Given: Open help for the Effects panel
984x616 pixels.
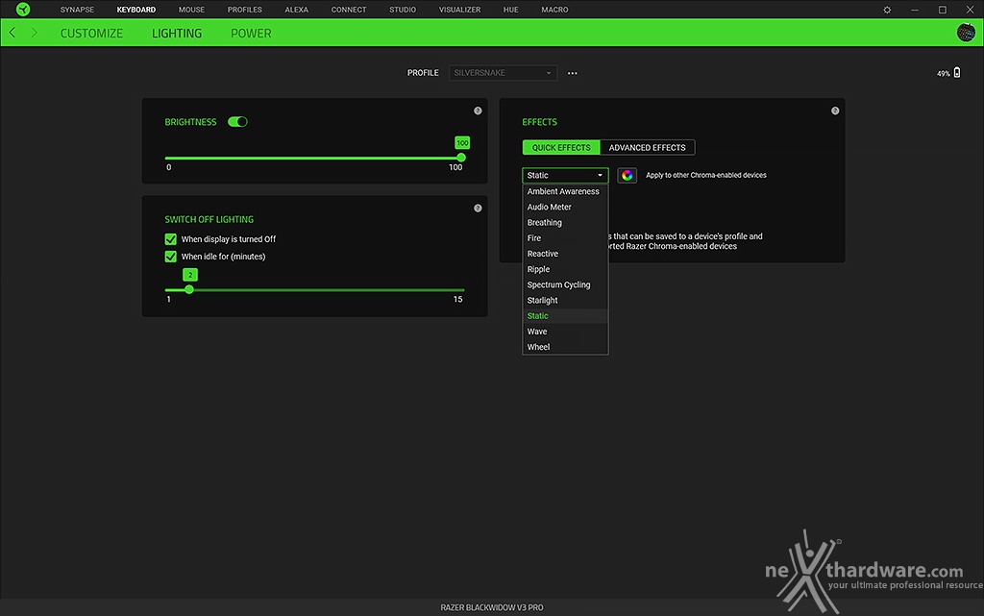Looking at the screenshot, I should coord(835,111).
